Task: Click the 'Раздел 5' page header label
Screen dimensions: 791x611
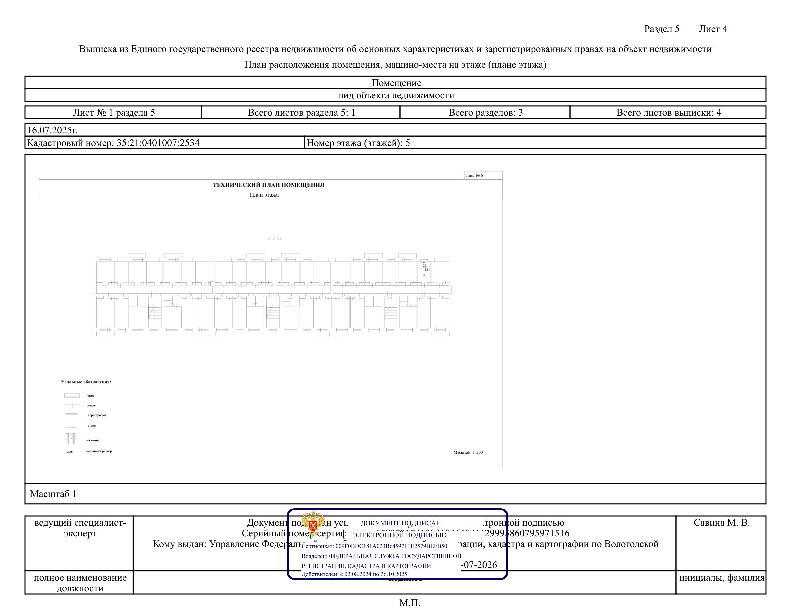Action: click(662, 29)
